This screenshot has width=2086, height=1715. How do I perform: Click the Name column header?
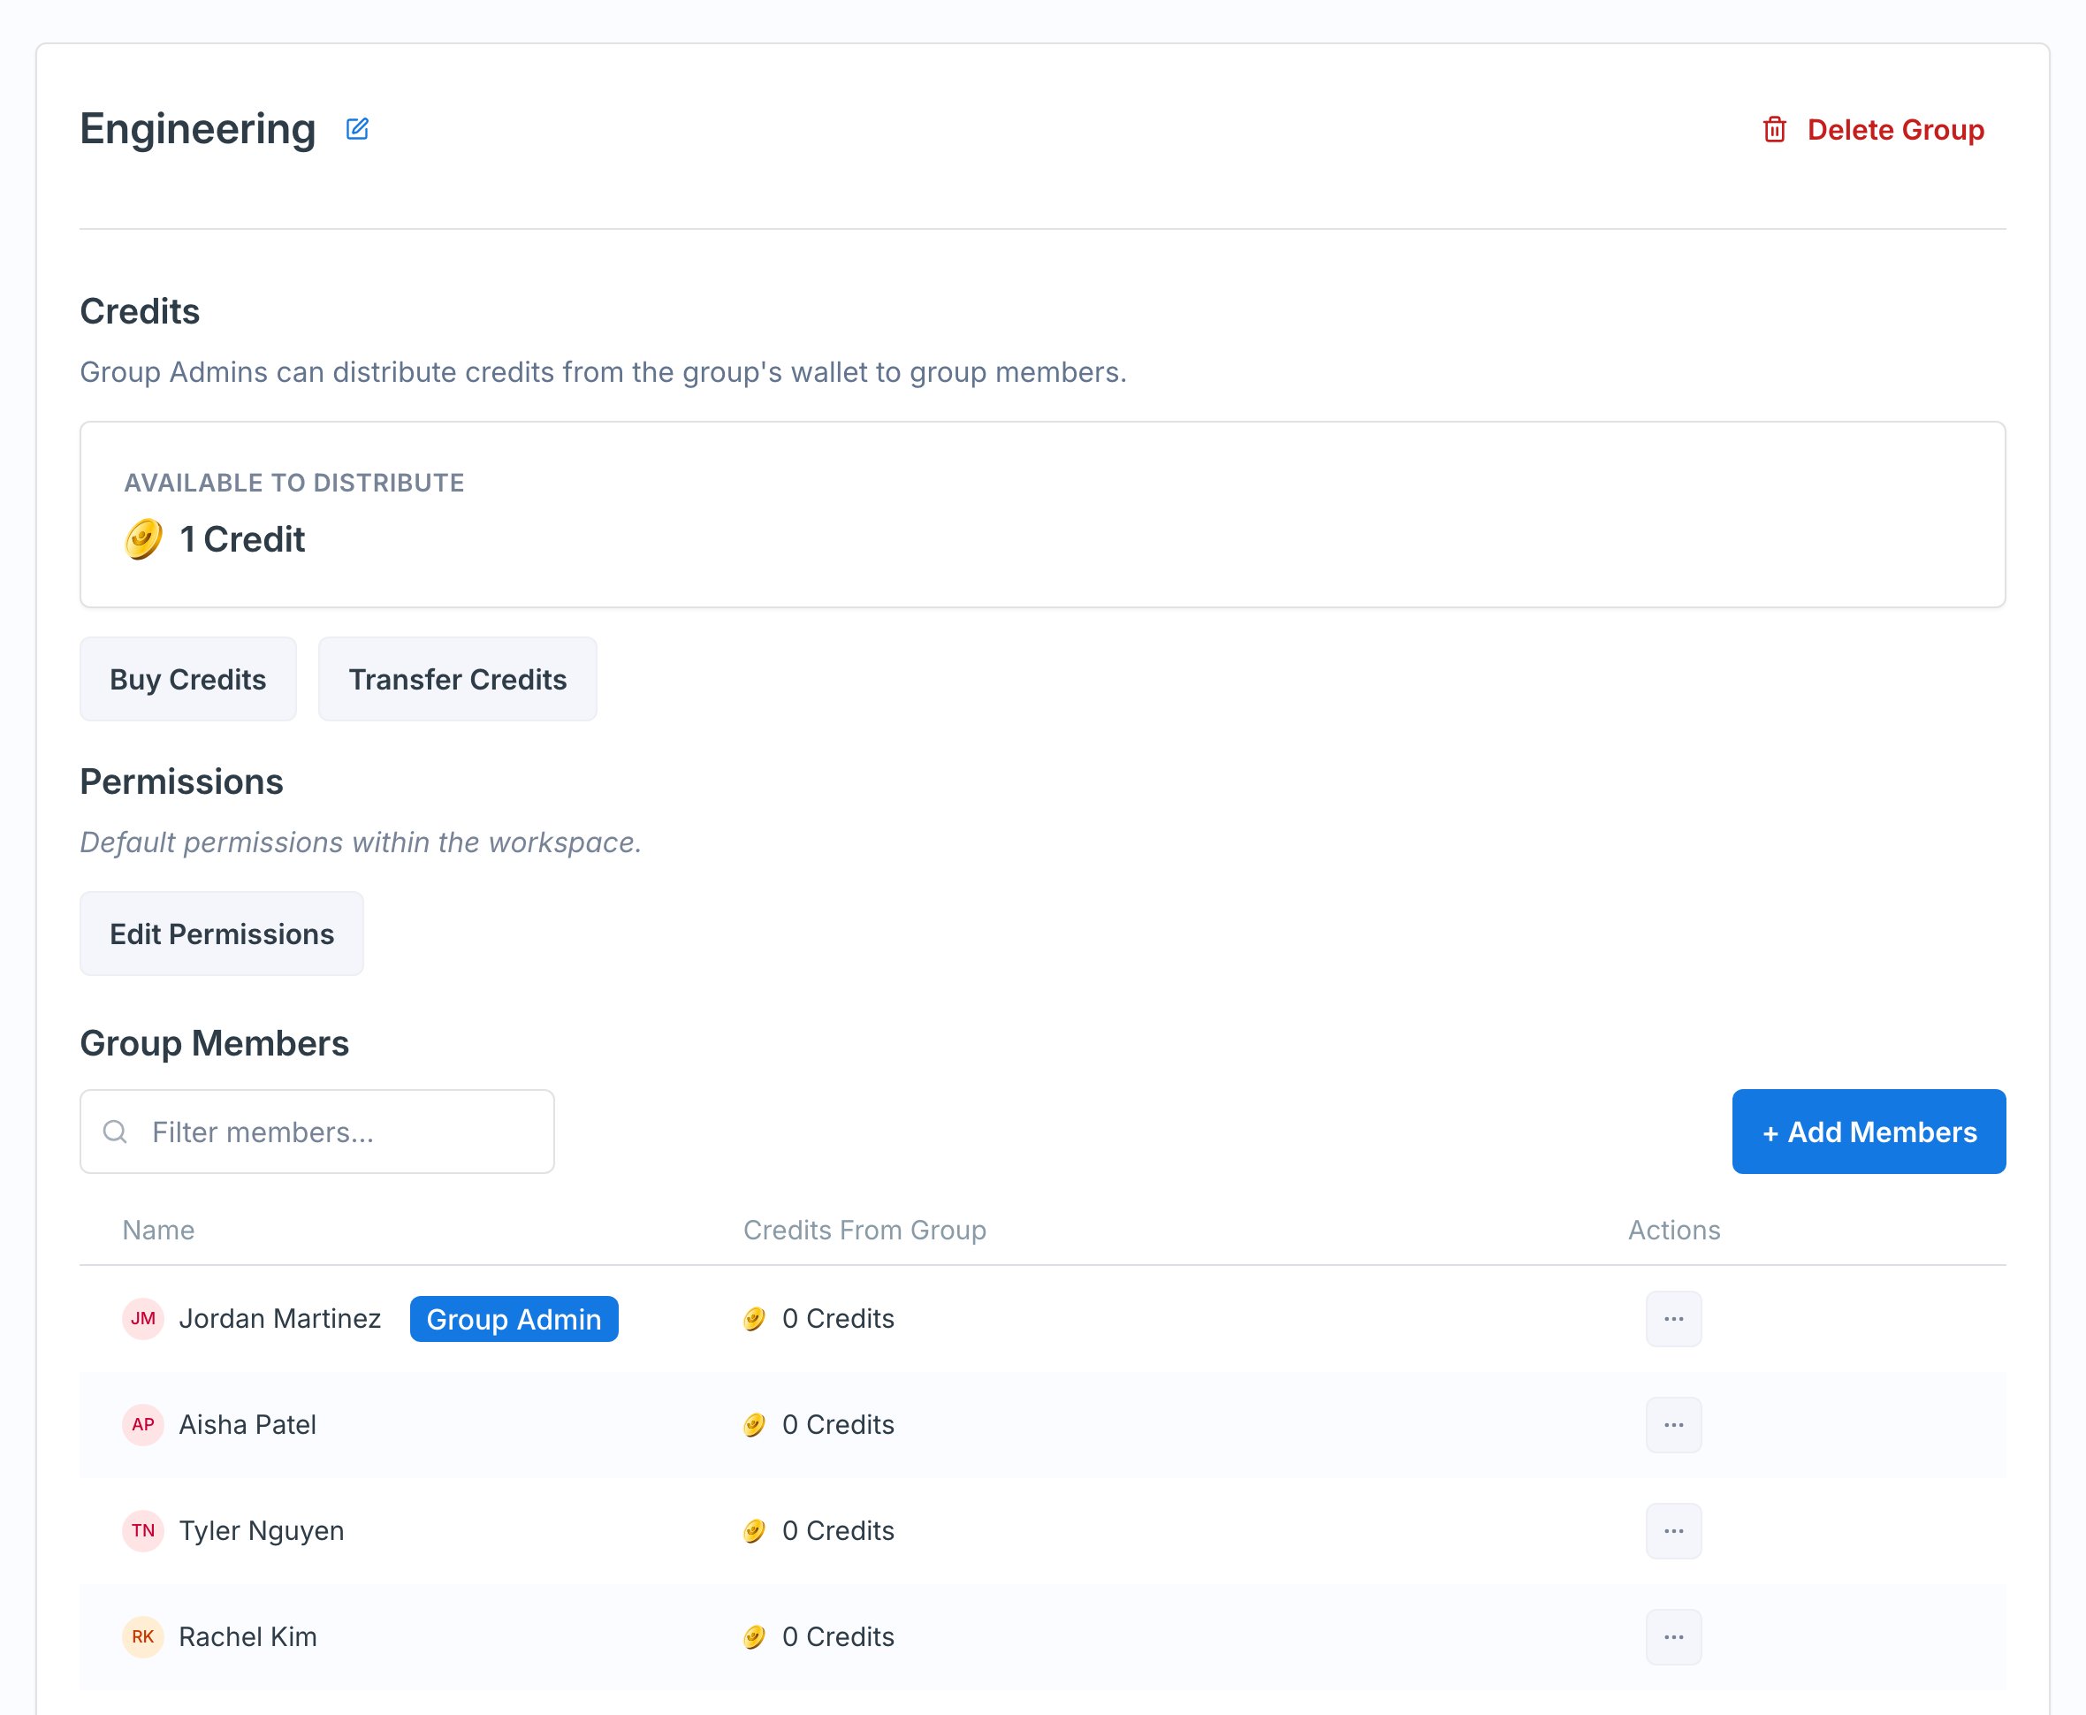[x=158, y=1230]
